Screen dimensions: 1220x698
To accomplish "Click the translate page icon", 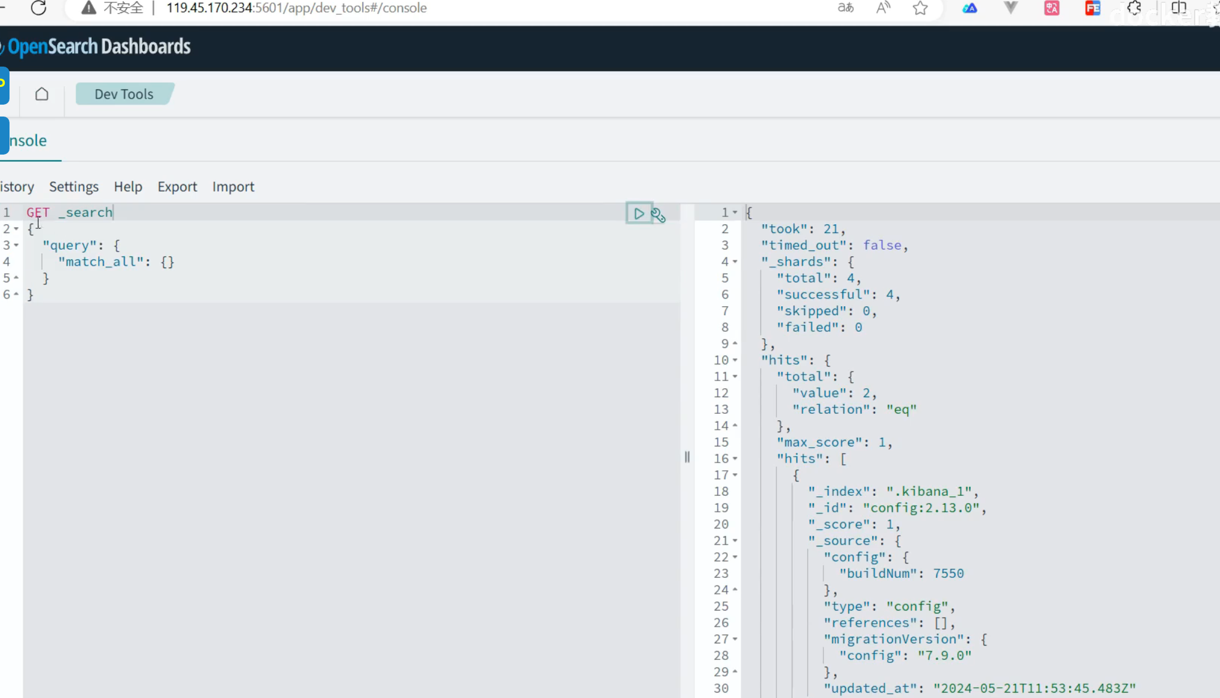I will [x=845, y=8].
